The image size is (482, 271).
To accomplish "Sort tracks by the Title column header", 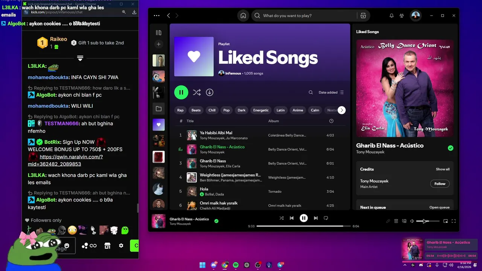I will (190, 121).
